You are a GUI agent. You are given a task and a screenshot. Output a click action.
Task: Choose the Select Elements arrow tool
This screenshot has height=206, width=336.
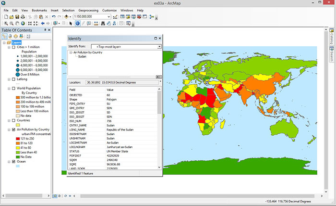click(71, 24)
